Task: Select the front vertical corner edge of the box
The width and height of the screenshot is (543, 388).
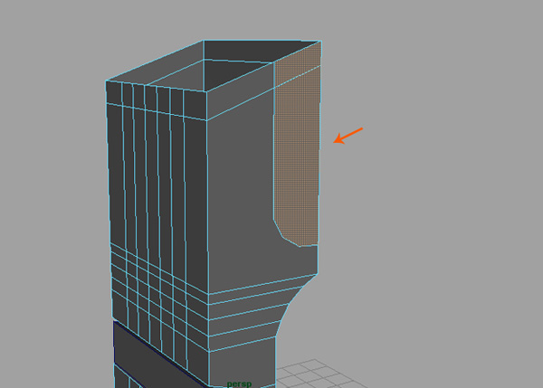Action: pyautogui.click(x=209, y=199)
